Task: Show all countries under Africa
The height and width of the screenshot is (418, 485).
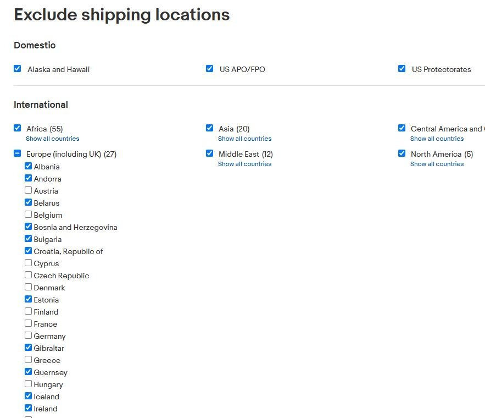Action: tap(53, 139)
